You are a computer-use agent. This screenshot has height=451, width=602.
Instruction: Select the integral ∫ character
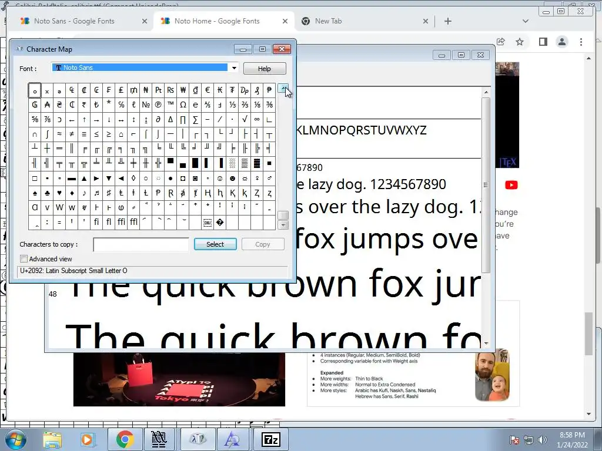[x=47, y=134]
